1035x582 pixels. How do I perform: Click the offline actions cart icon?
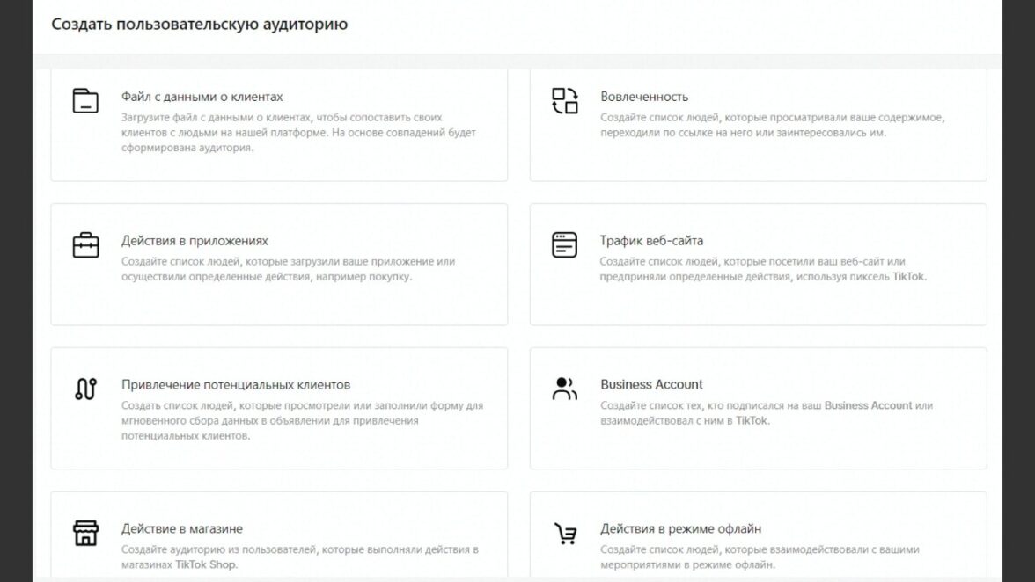pyautogui.click(x=565, y=533)
